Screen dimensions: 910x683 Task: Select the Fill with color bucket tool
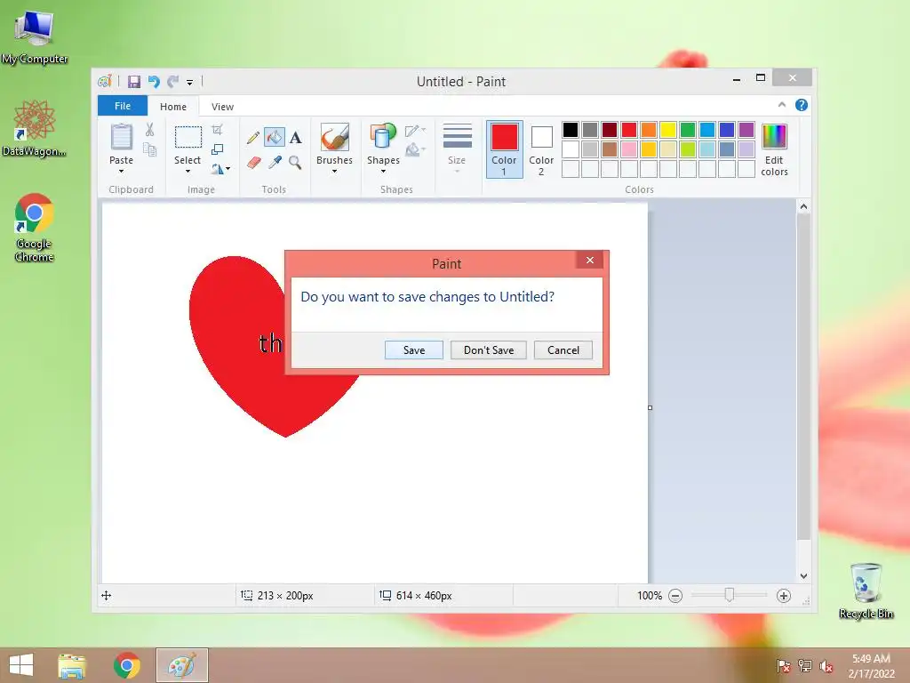275,137
